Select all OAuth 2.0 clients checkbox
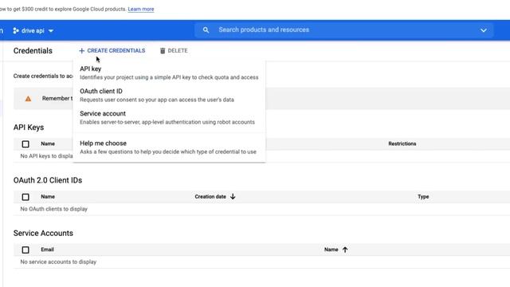The image size is (510, 287). (x=25, y=197)
